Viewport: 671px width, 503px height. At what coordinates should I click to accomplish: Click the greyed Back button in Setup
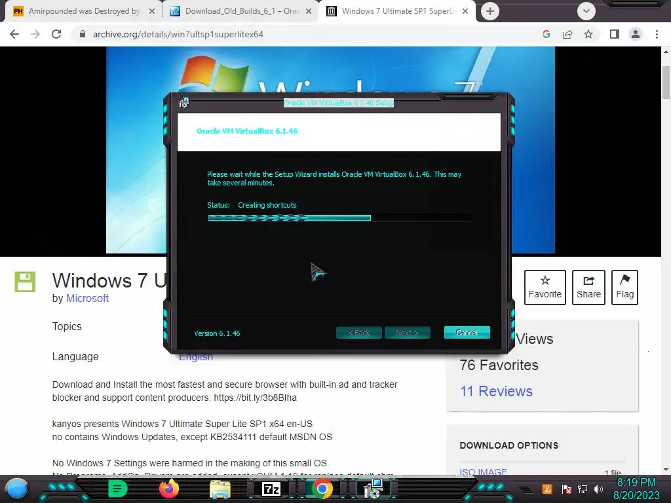(359, 332)
